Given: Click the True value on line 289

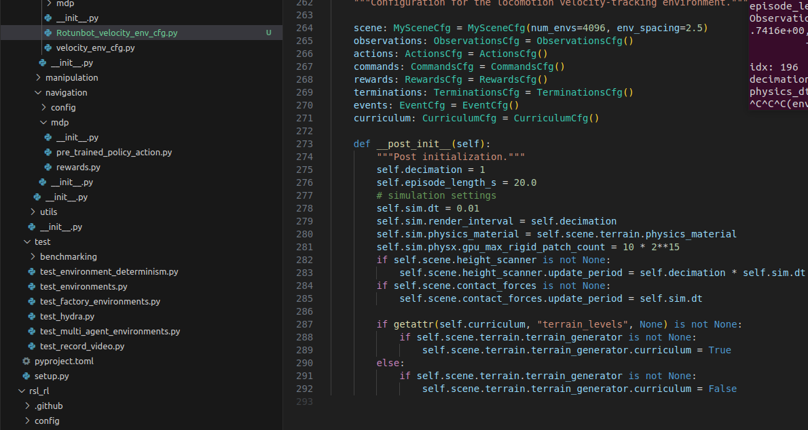Looking at the screenshot, I should tap(719, 350).
